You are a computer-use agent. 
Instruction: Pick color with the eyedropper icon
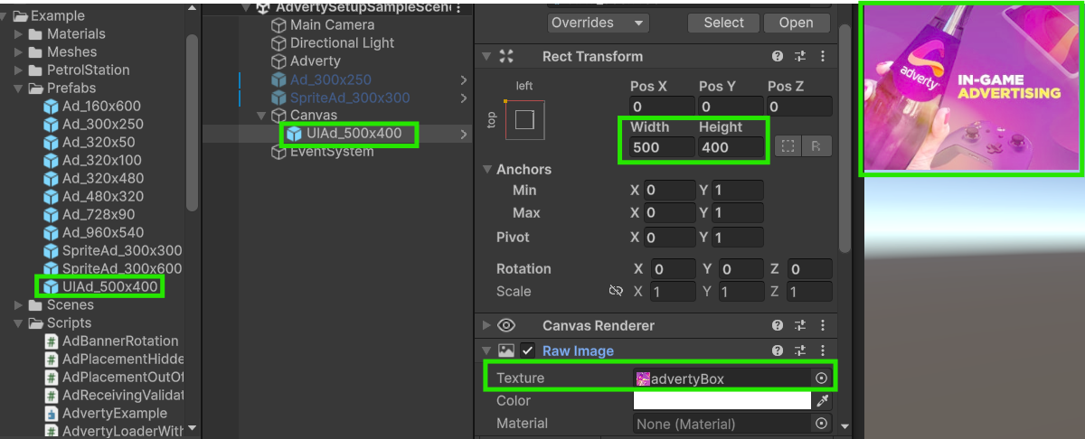coord(822,401)
